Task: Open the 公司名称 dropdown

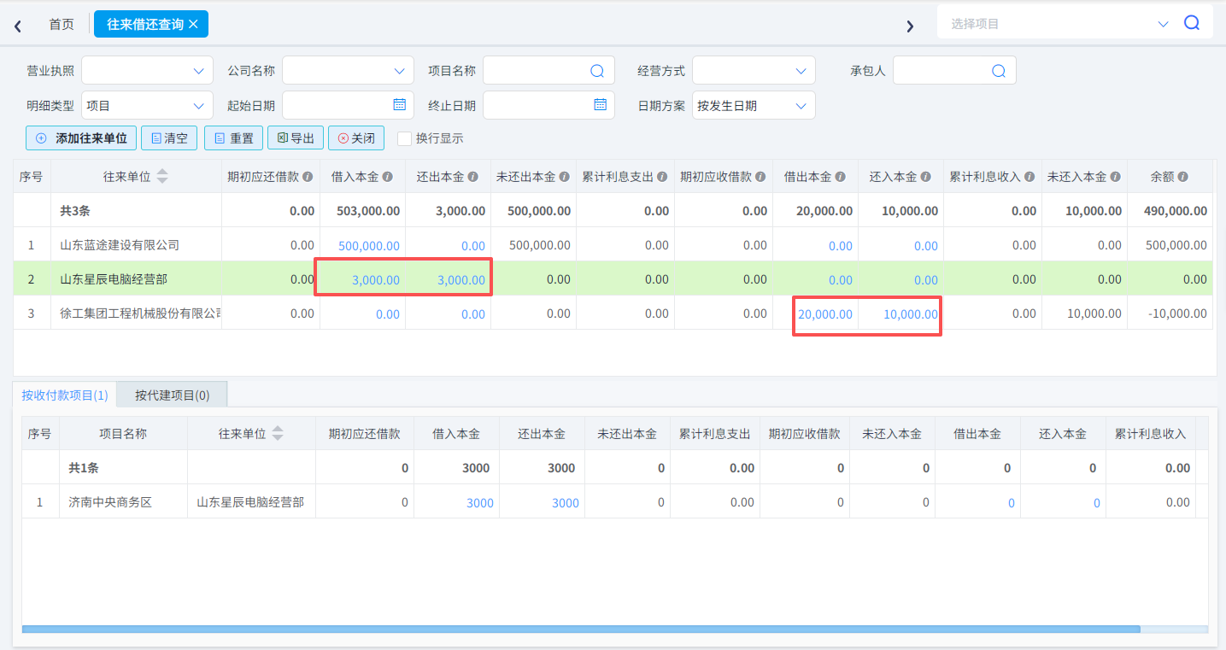Action: pyautogui.click(x=348, y=71)
